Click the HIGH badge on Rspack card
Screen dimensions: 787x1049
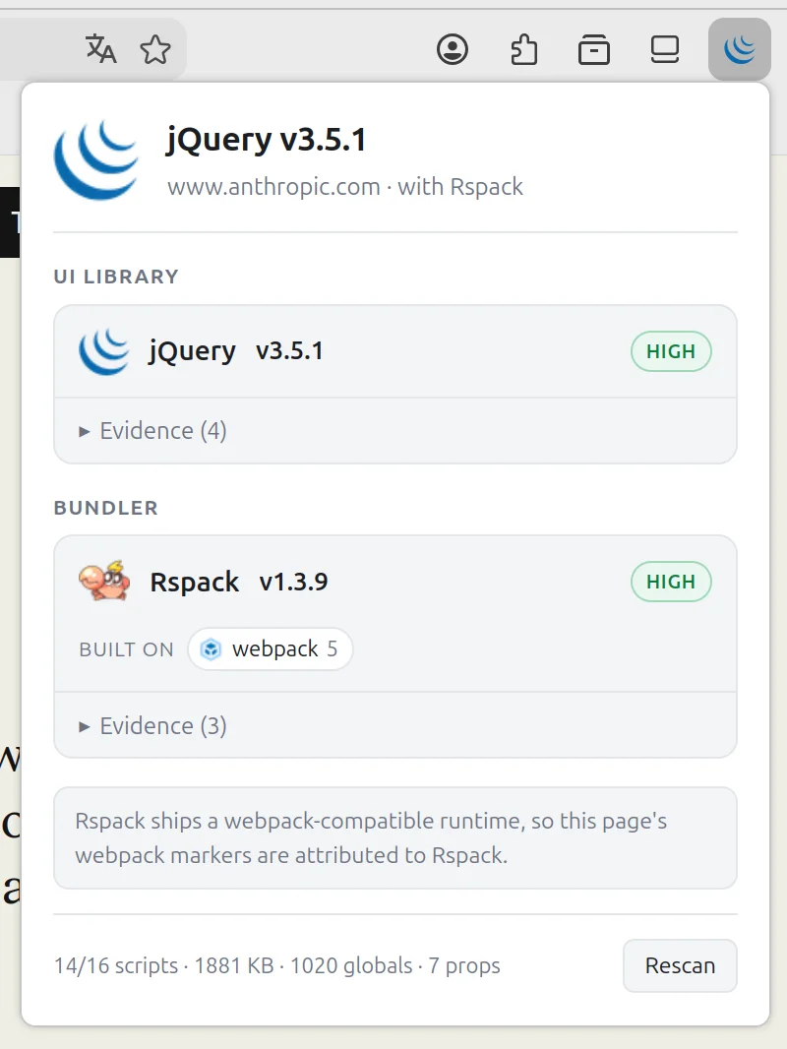(671, 582)
